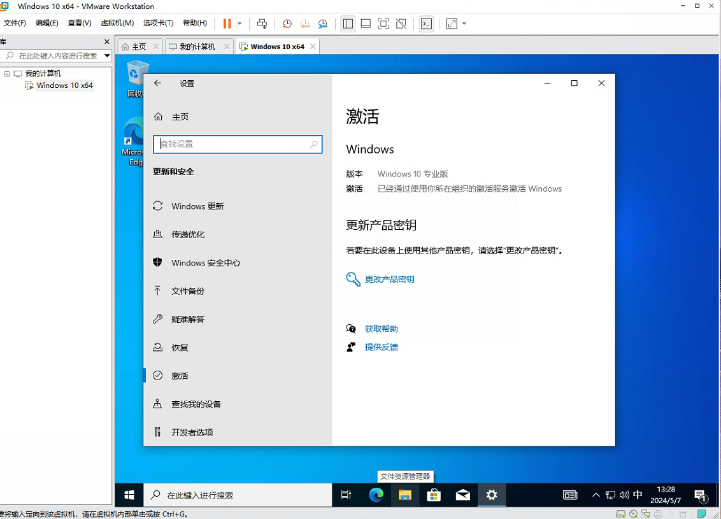The height and width of the screenshot is (519, 721).
Task: Select Windows 10 x64 in the library tree
Action: tap(64, 85)
